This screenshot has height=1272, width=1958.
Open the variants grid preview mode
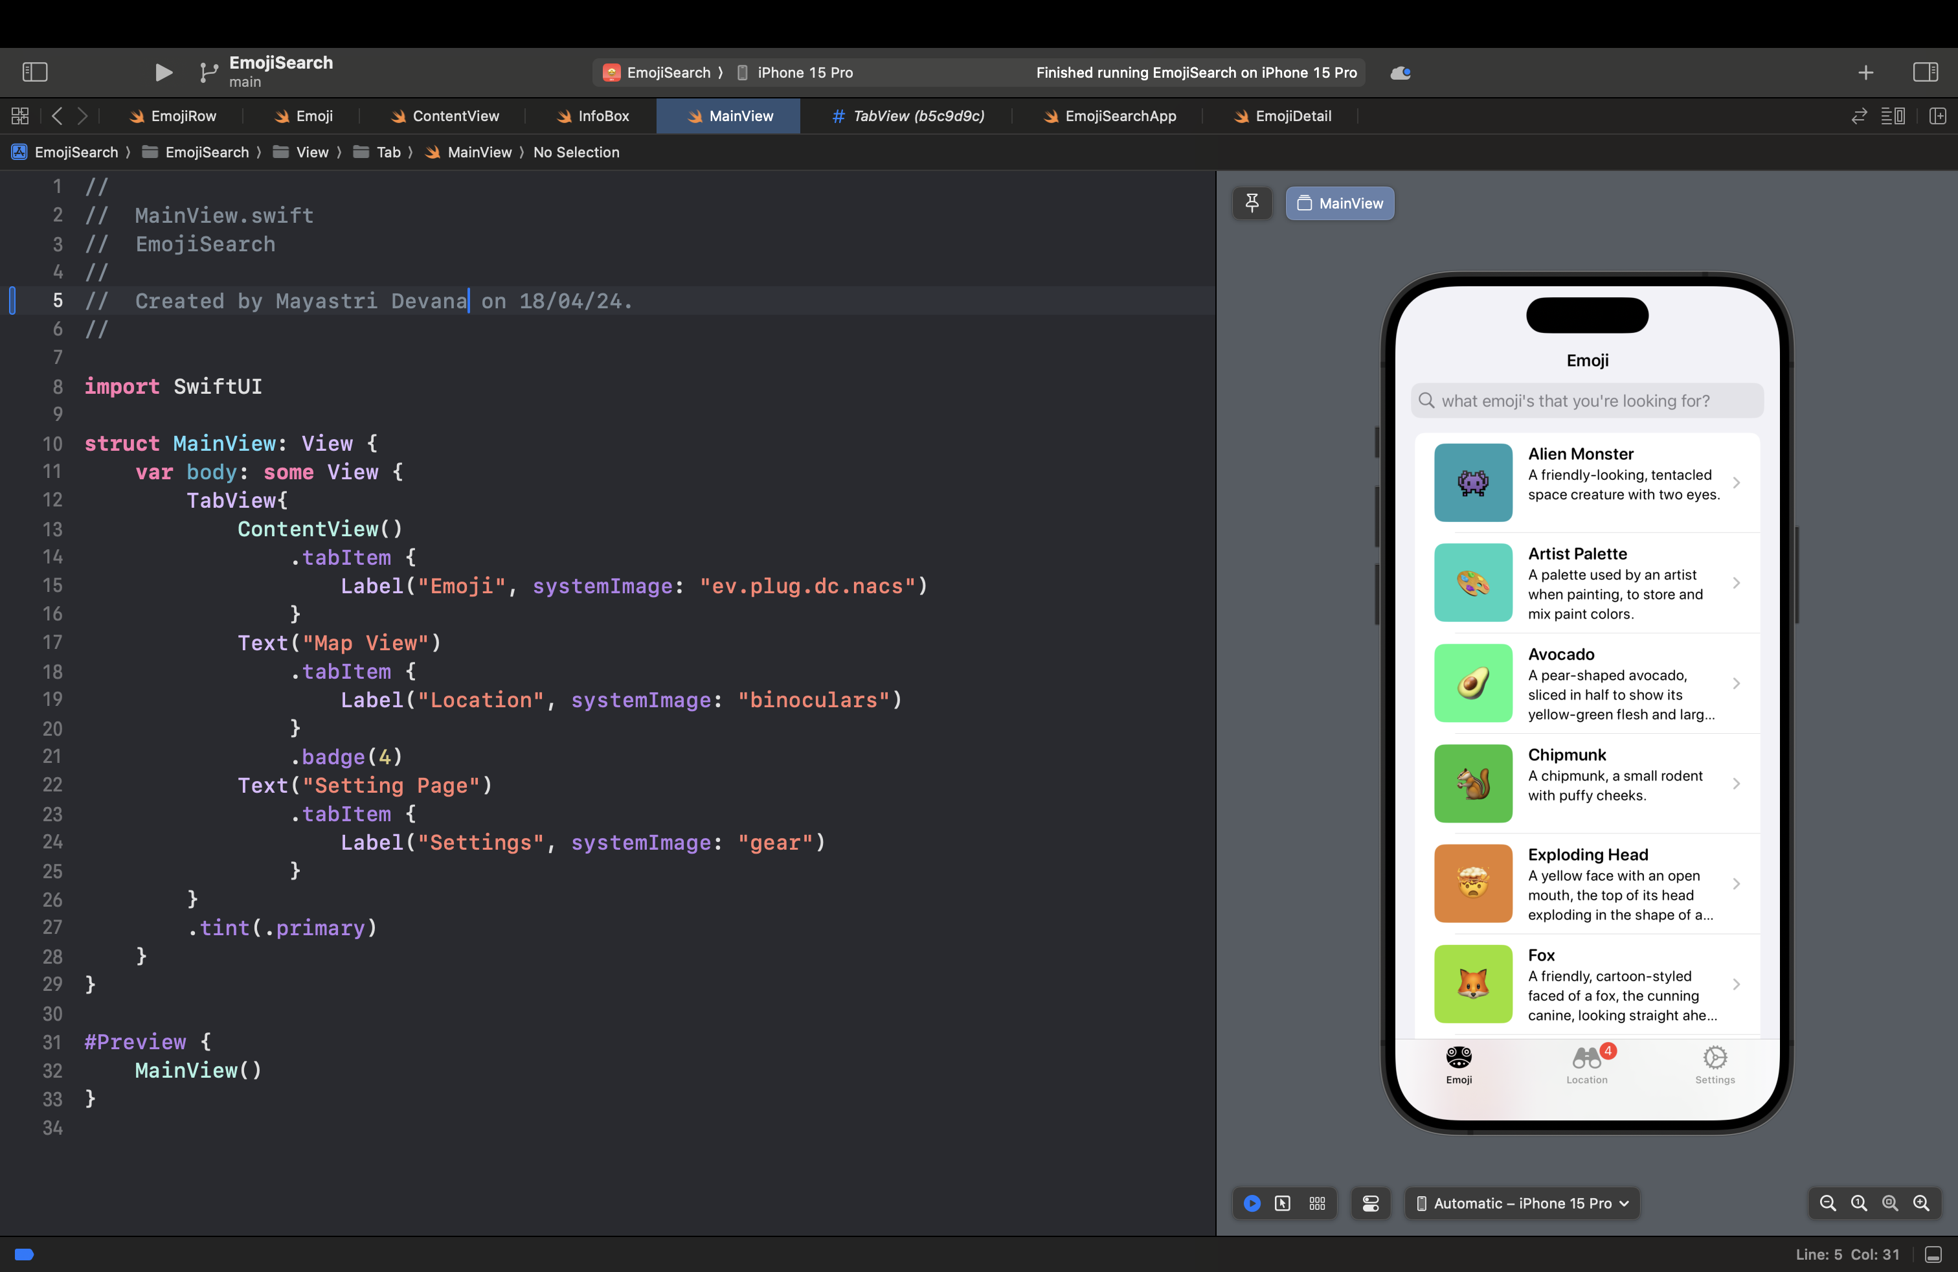(1316, 1203)
